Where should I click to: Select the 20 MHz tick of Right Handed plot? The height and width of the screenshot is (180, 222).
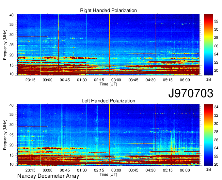click(x=11, y=55)
